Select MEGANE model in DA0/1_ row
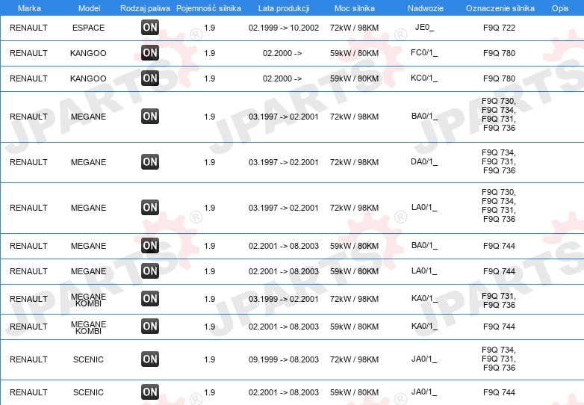This screenshot has height=405, width=584. pos(89,162)
